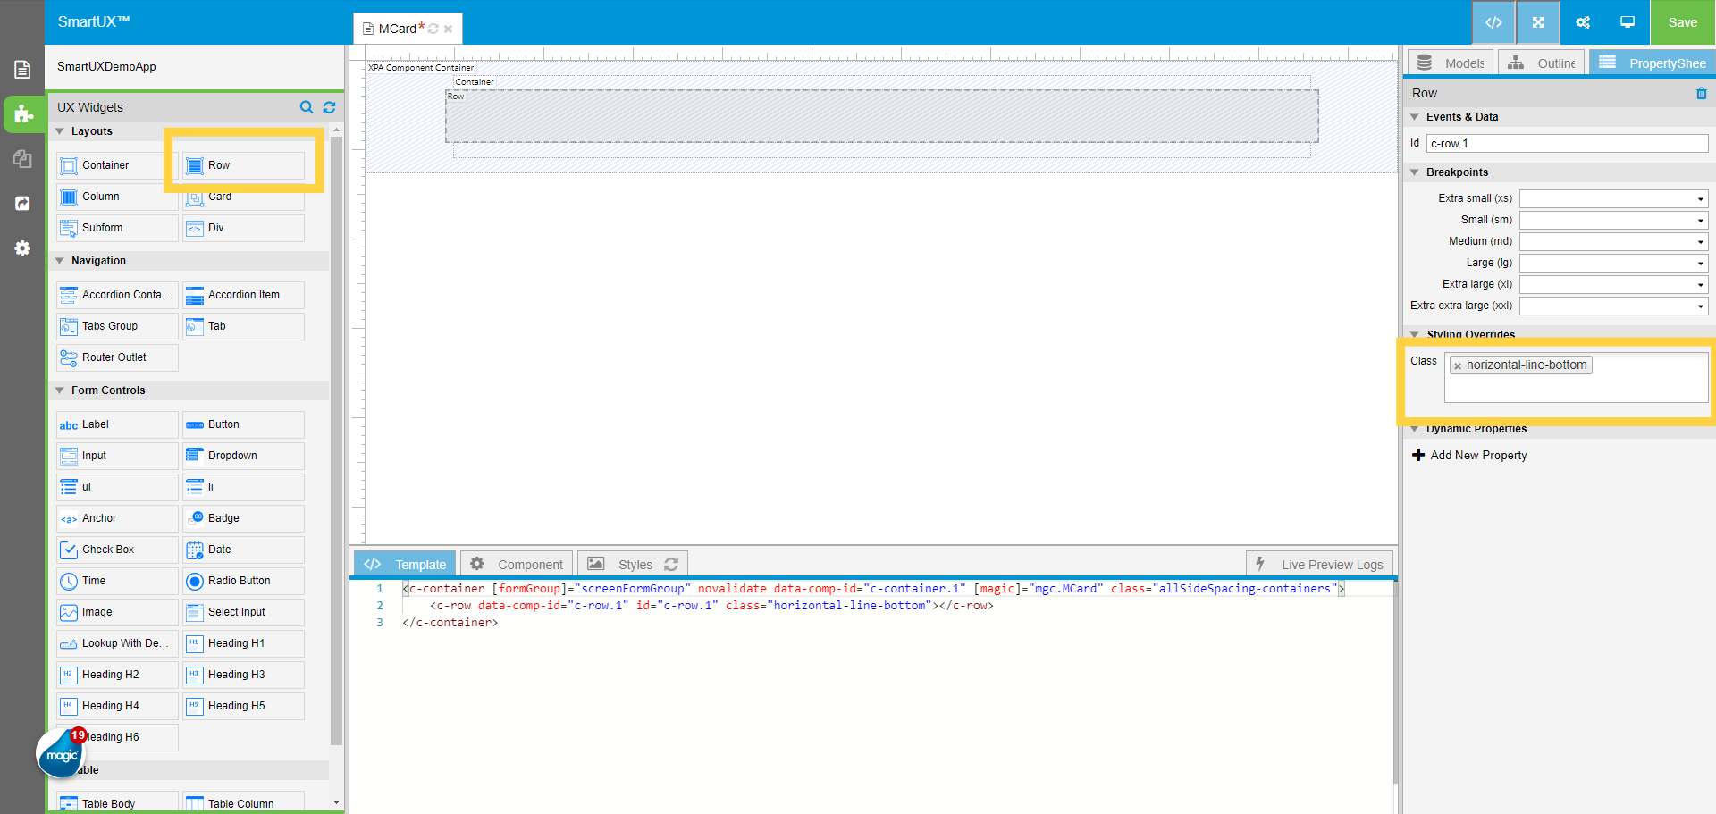Click the expand/fullscreen icon in top toolbar
This screenshot has width=1716, height=814.
pos(1537,22)
